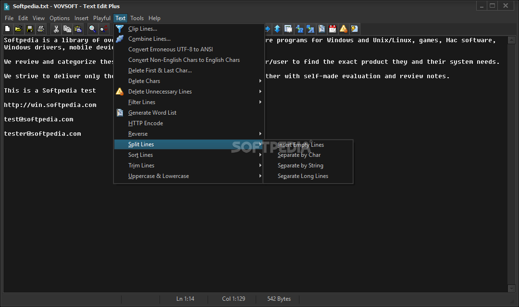
Task: Expand the Trim Lines submenu
Action: (189, 165)
